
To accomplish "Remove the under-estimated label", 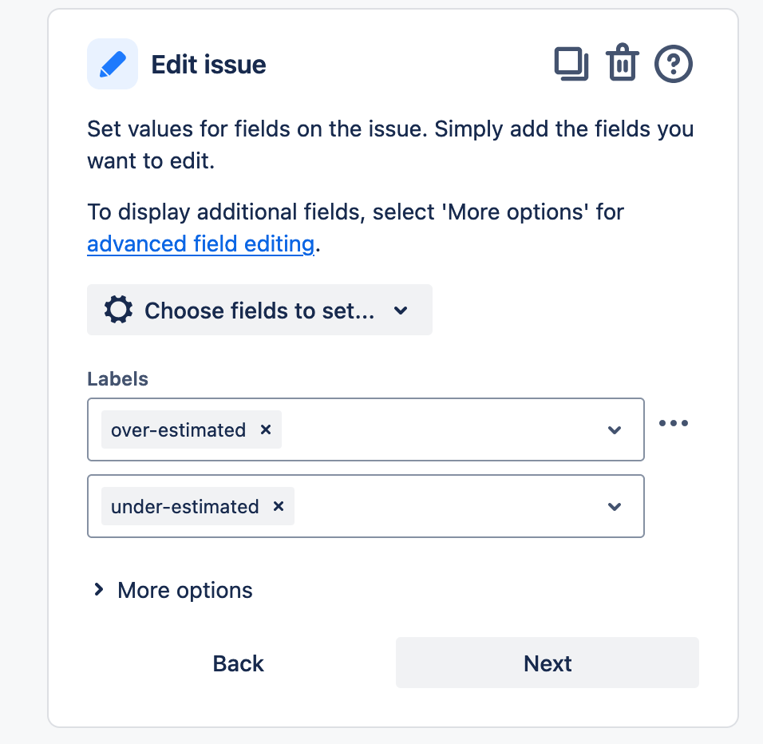I will click(x=279, y=507).
